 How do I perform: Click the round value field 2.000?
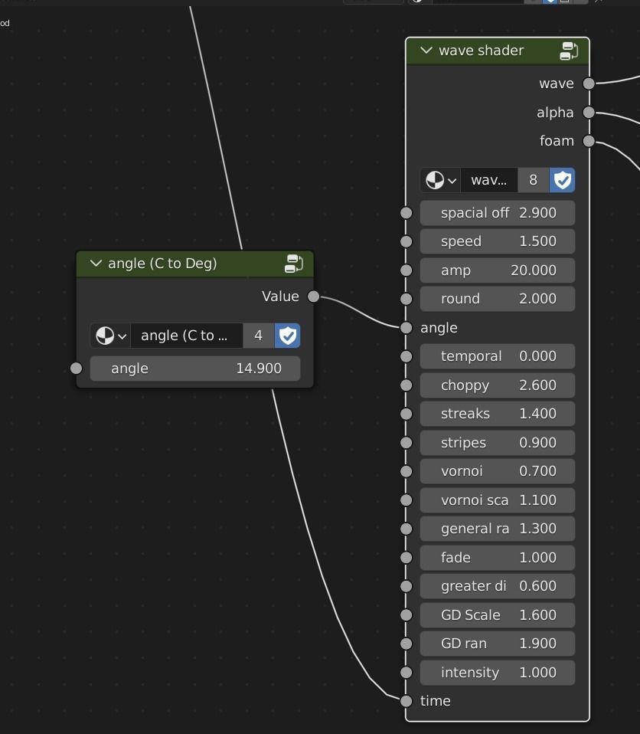point(498,299)
